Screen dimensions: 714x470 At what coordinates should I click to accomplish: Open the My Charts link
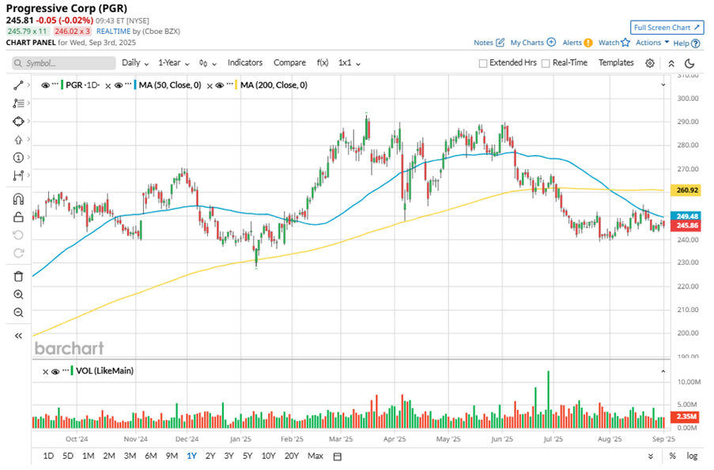(527, 43)
